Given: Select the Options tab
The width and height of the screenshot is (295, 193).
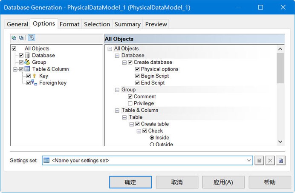Looking at the screenshot, I should [x=44, y=24].
